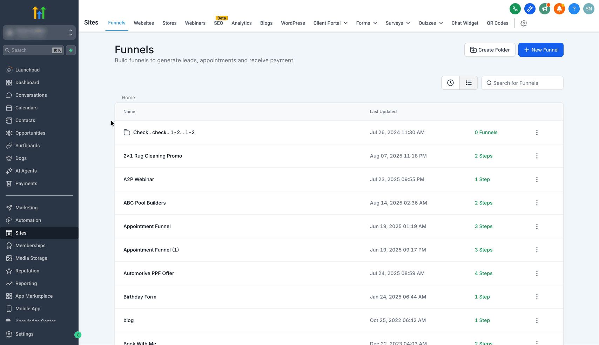Open Mobile App from sidebar
Image resolution: width=599 pixels, height=345 pixels.
(x=39, y=309)
